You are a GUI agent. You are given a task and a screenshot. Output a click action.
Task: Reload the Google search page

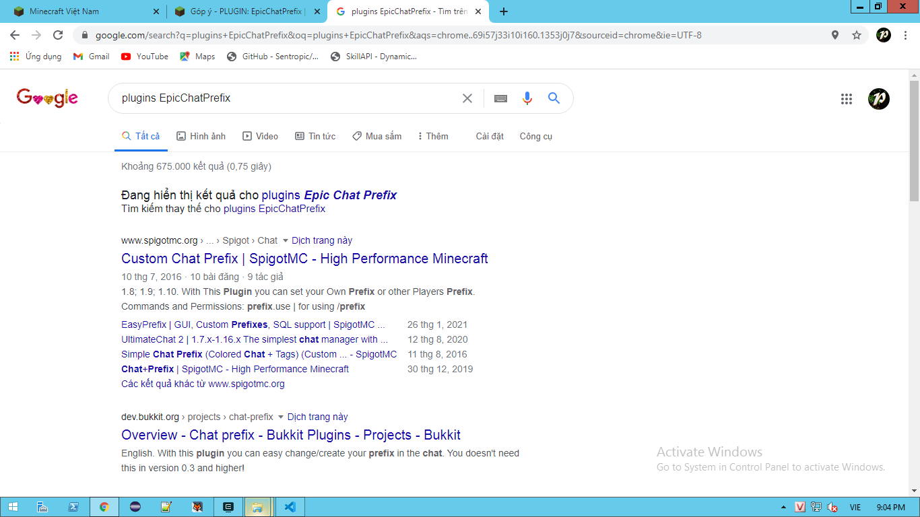[58, 35]
